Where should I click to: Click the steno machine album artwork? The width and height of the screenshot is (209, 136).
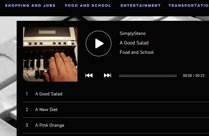tap(50, 54)
